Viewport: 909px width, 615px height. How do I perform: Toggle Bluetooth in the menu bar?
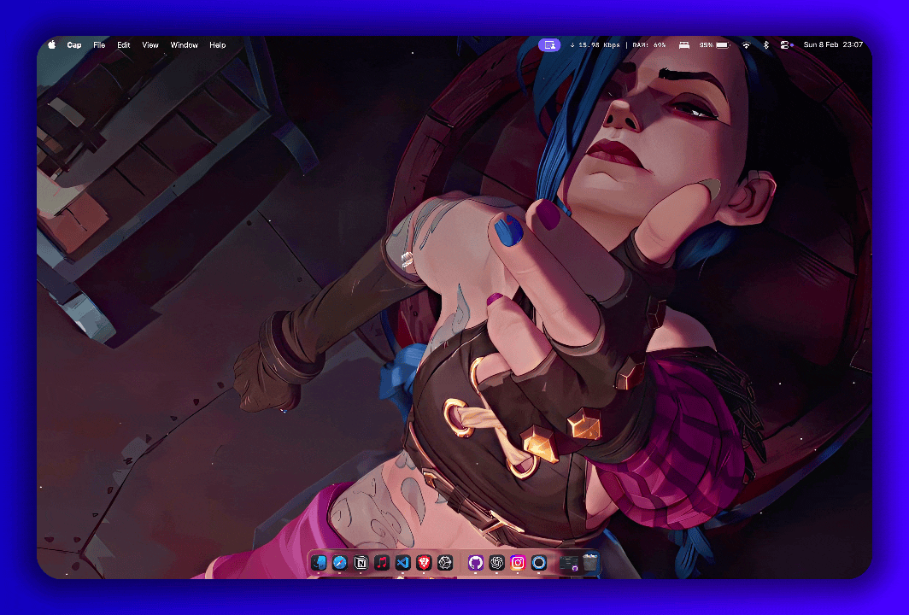click(766, 44)
